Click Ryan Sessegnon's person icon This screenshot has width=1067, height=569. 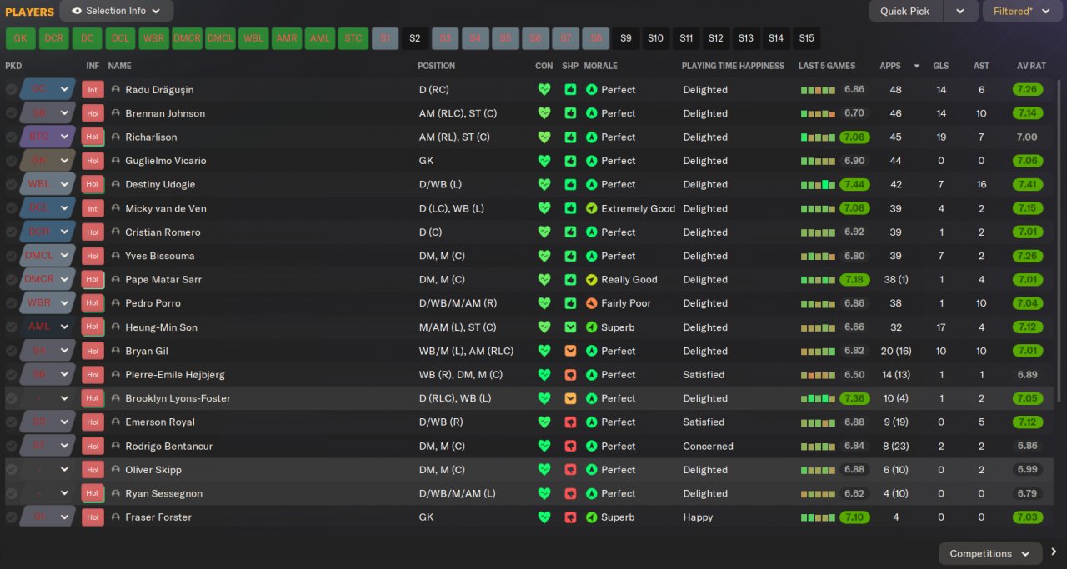pos(116,493)
